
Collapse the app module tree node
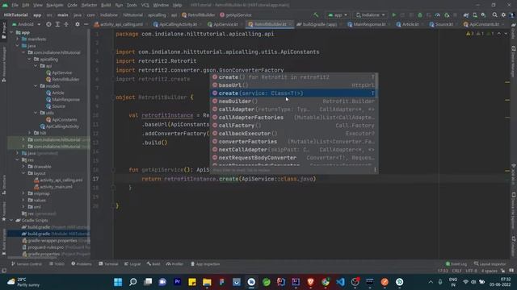[12, 32]
